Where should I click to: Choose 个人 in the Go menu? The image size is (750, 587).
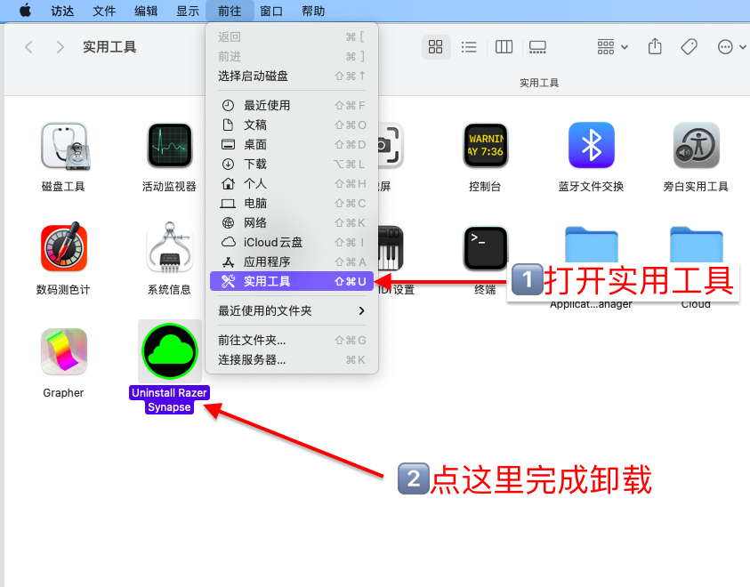pyautogui.click(x=292, y=183)
